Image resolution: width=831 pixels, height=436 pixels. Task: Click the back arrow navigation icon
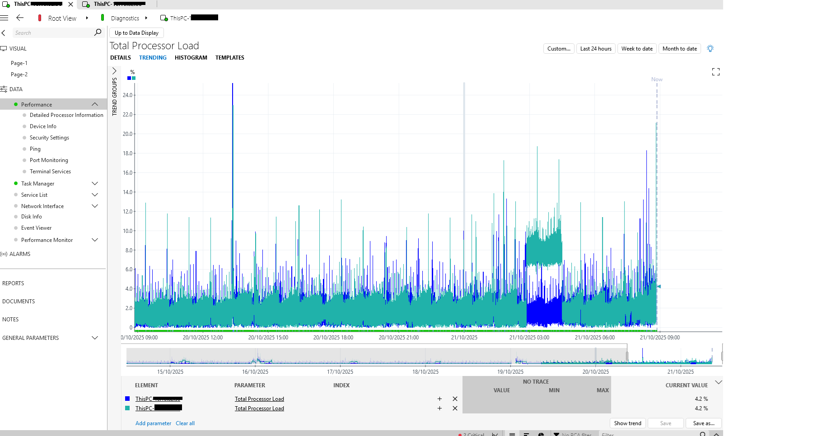click(x=20, y=18)
